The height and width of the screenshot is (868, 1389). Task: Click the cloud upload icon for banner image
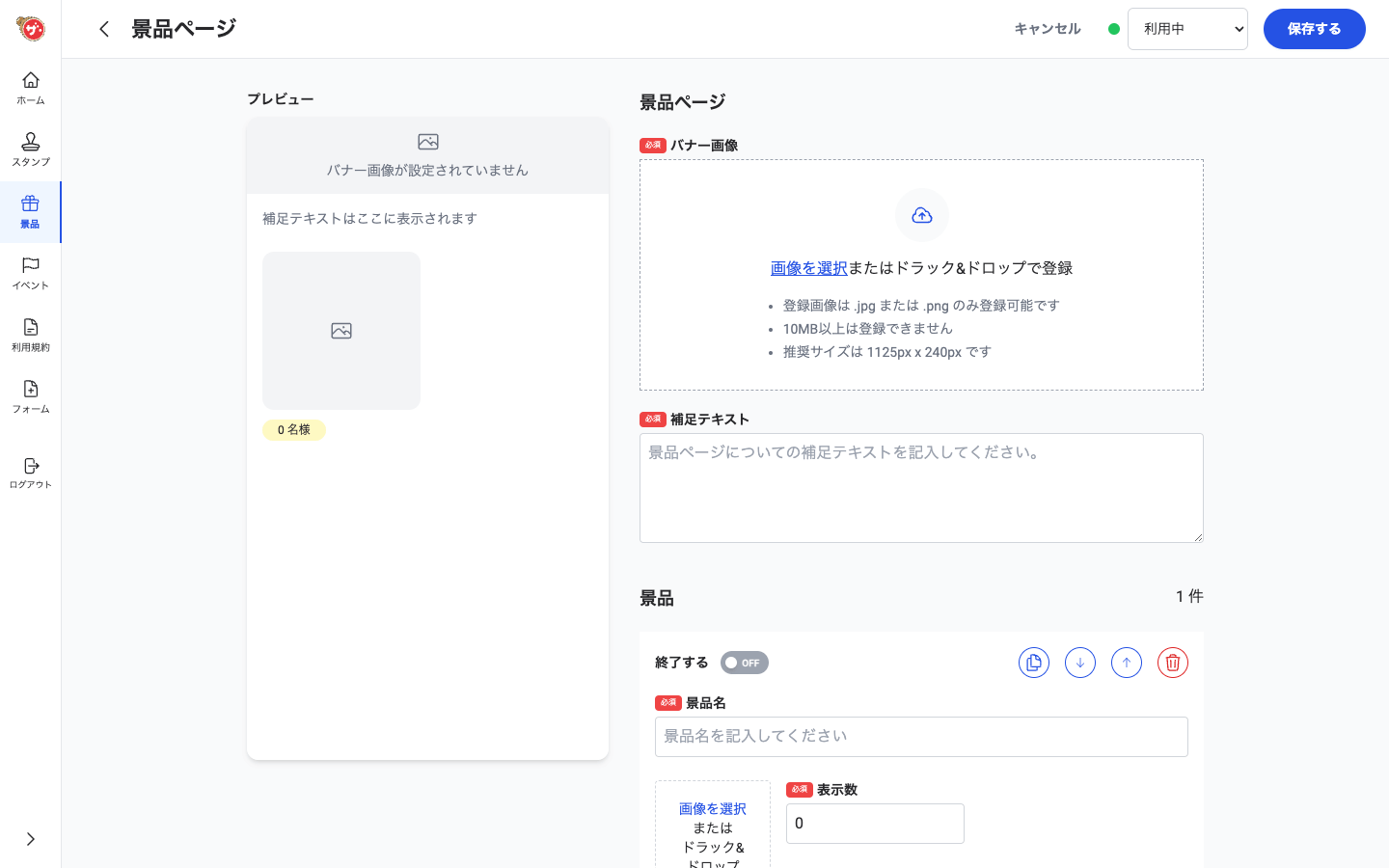pyautogui.click(x=921, y=214)
